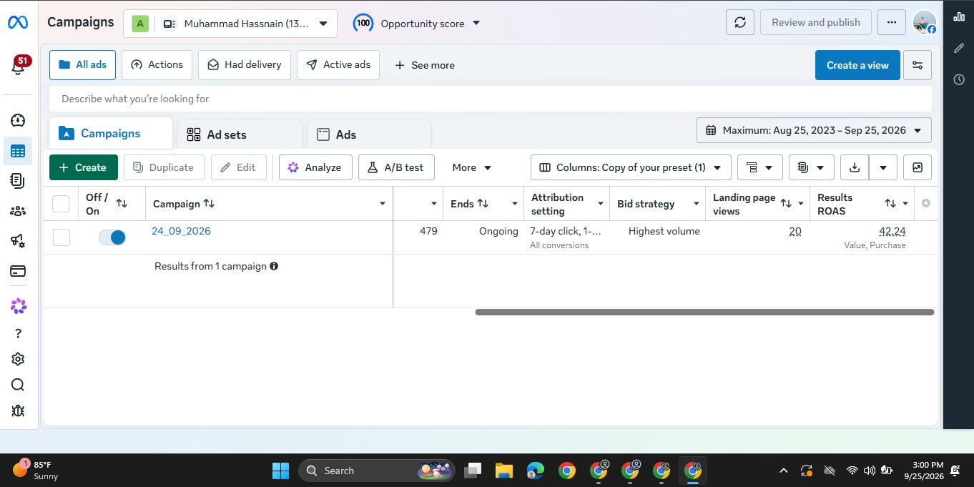Open history clock icon on right rail

959,79
